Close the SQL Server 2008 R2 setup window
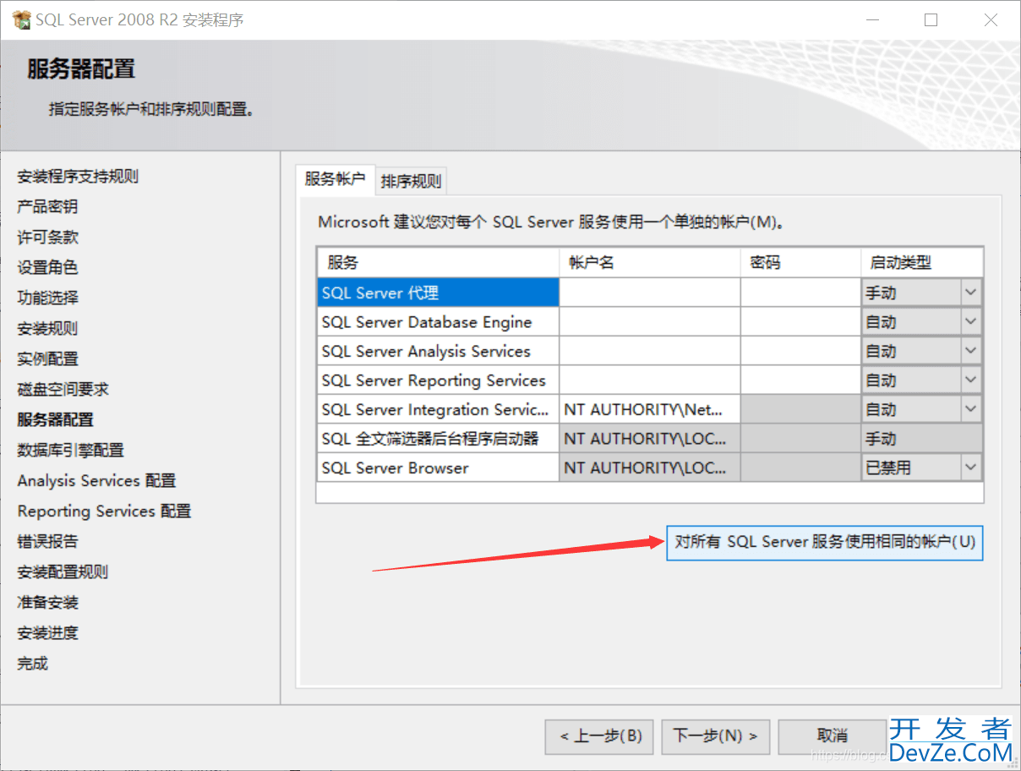Viewport: 1021px width, 771px height. 991,19
